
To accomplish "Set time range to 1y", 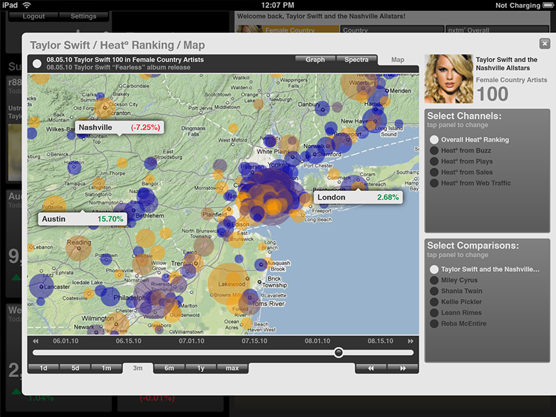I will tap(201, 368).
